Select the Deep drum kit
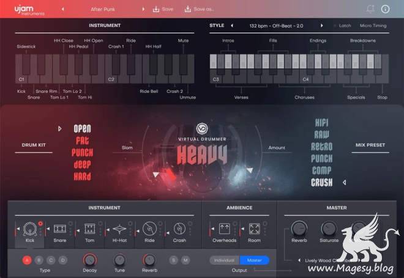The height and width of the screenshot is (278, 404). coord(82,164)
